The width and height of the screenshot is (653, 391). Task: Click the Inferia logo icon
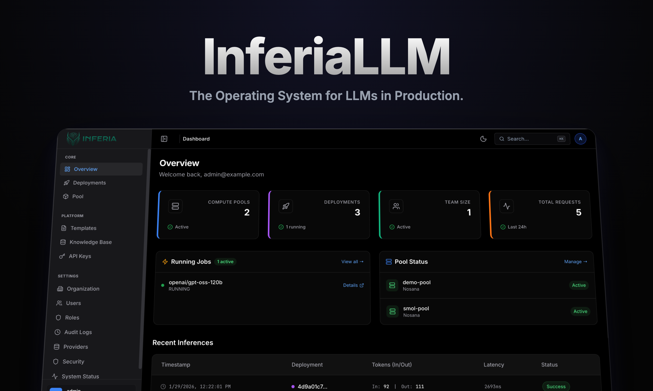click(73, 138)
